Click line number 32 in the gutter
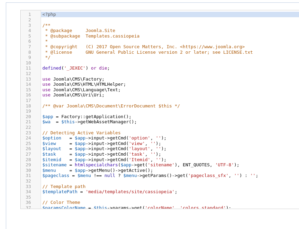Screen dimensions: 299x229 [x=28, y=181]
